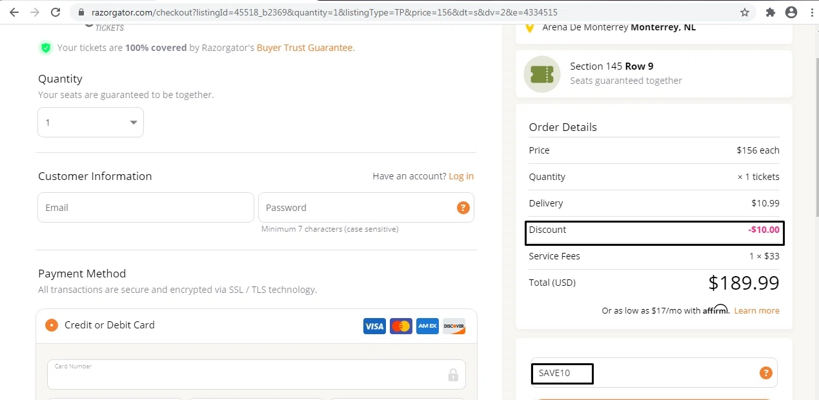The width and height of the screenshot is (819, 400).
Task: Click the affirm logo text
Action: [716, 310]
